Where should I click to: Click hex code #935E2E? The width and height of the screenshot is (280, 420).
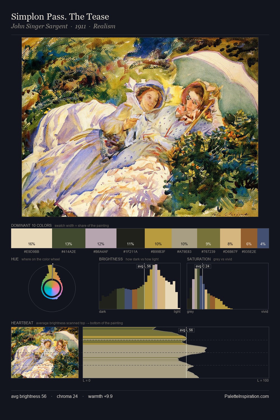[x=249, y=252]
